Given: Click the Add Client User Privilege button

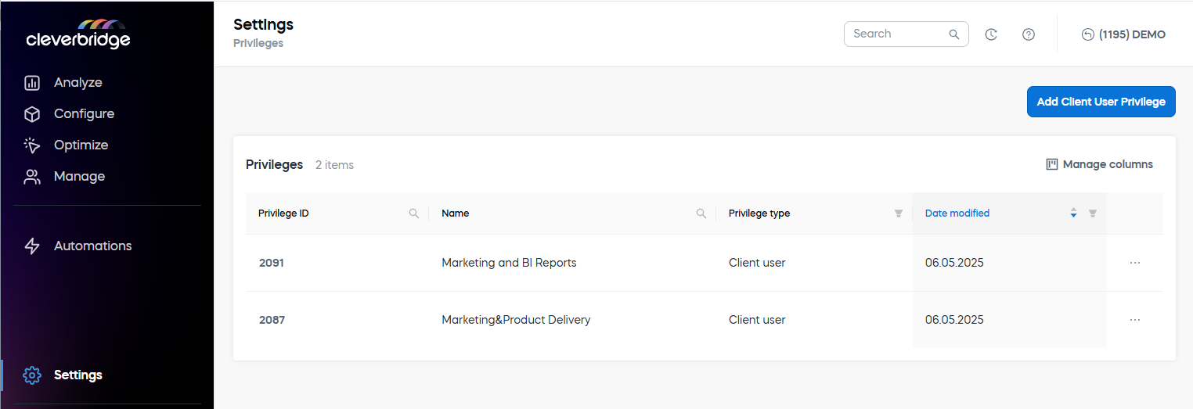Looking at the screenshot, I should [x=1101, y=102].
